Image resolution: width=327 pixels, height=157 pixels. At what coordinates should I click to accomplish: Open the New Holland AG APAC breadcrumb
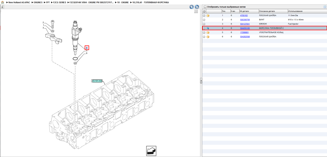pos(19,2)
